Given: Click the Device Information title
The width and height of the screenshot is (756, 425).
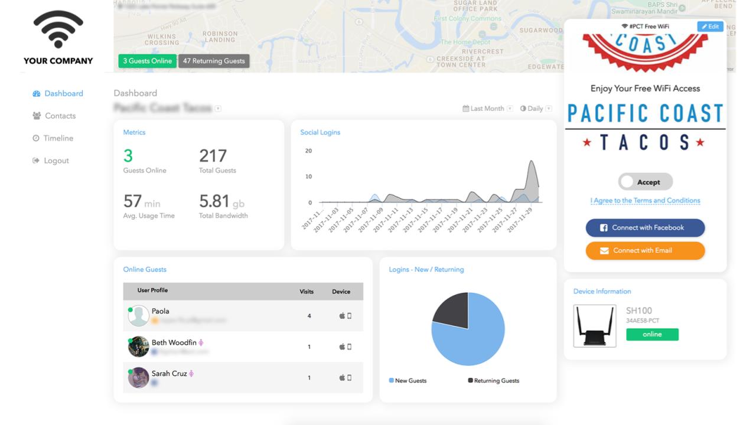Looking at the screenshot, I should 602,291.
